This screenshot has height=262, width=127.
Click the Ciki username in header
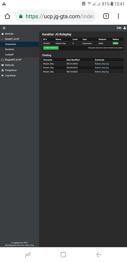pyautogui.click(x=119, y=28)
